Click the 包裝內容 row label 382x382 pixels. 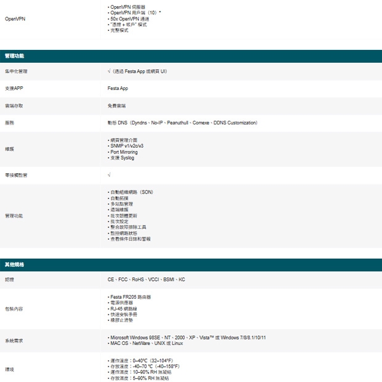pos(14,309)
